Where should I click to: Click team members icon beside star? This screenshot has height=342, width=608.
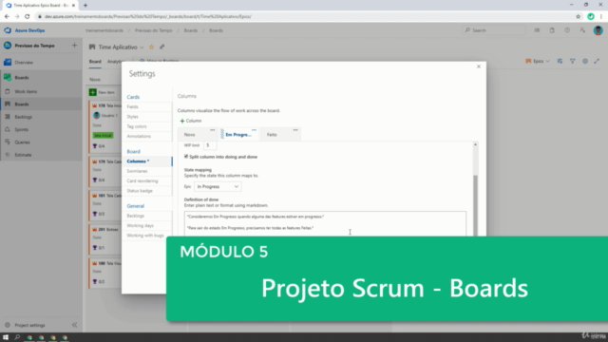click(x=161, y=47)
